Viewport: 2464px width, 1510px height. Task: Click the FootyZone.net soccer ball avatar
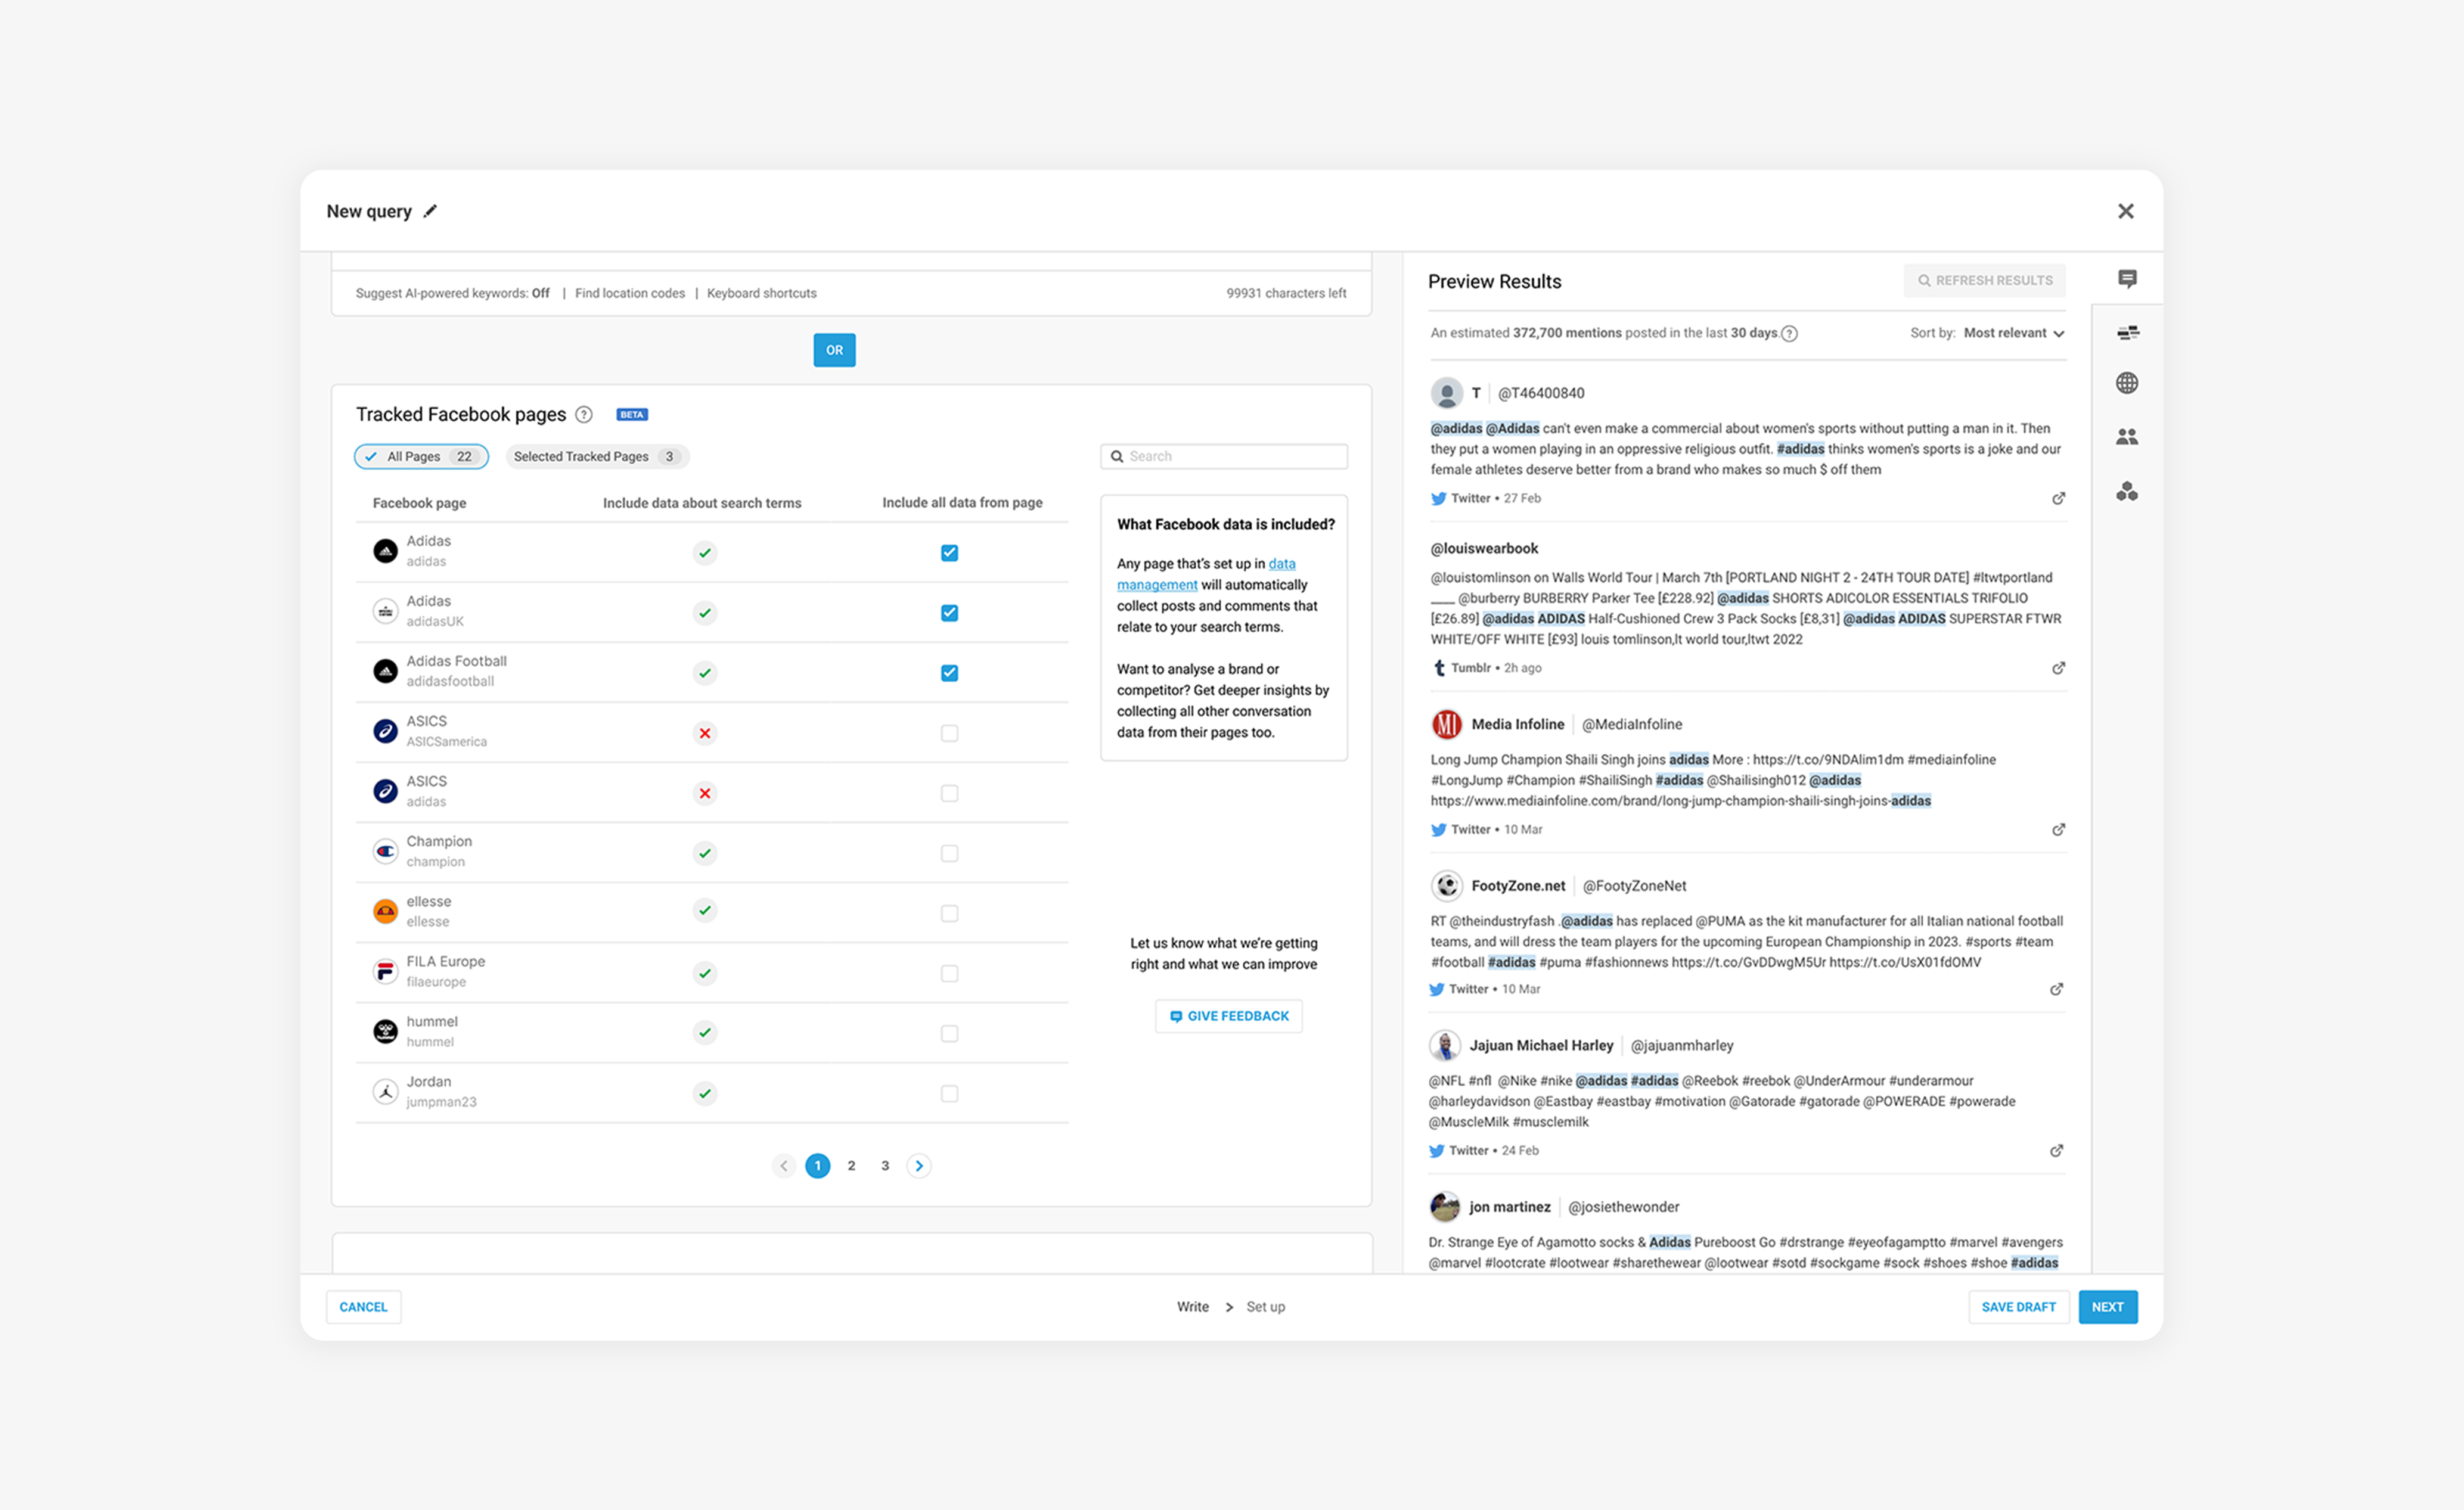click(1446, 885)
